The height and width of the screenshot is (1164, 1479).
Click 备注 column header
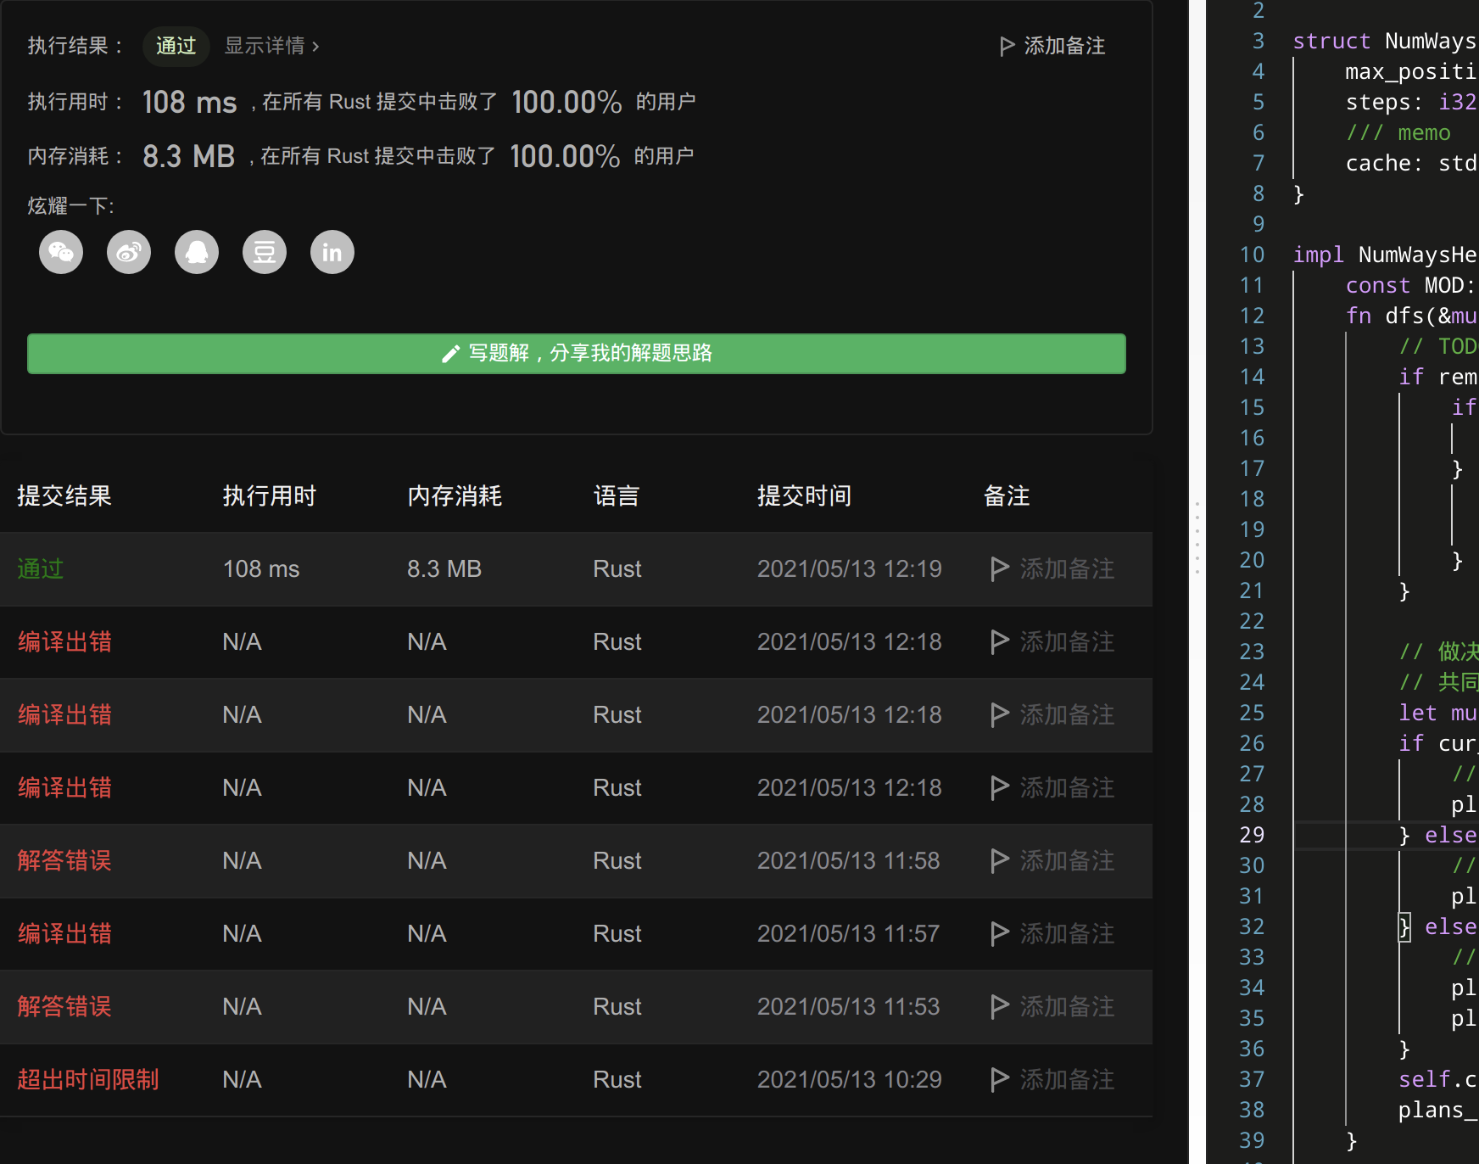coord(1007,495)
